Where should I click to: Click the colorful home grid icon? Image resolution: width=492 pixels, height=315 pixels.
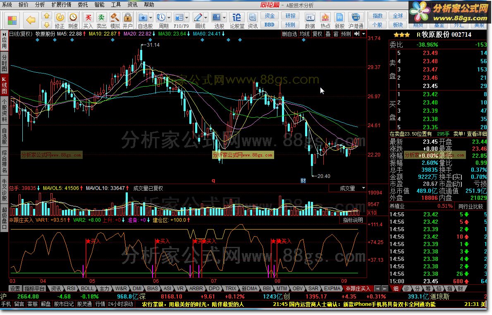(12, 21)
